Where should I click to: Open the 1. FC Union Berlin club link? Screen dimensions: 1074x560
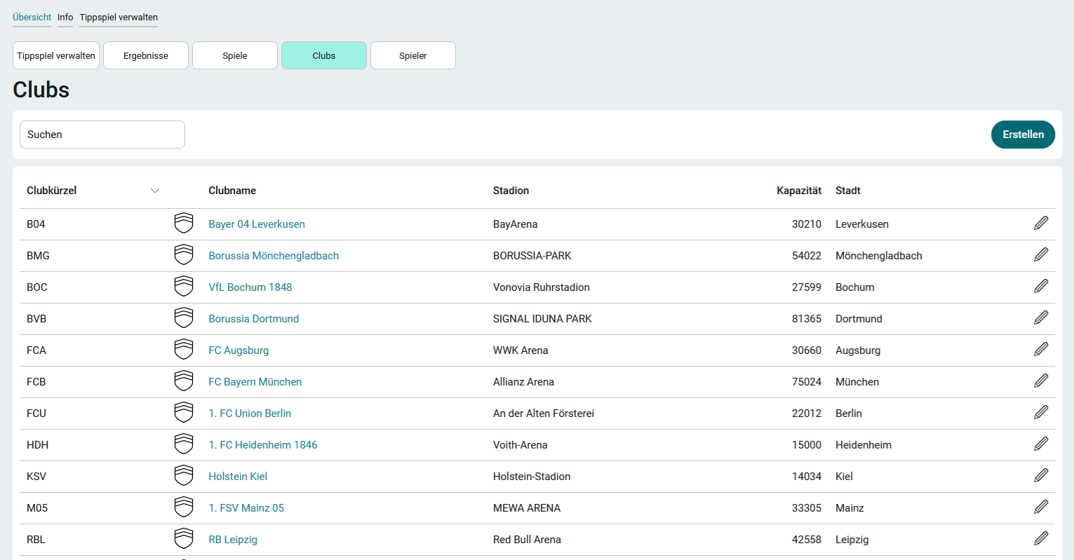coord(250,414)
